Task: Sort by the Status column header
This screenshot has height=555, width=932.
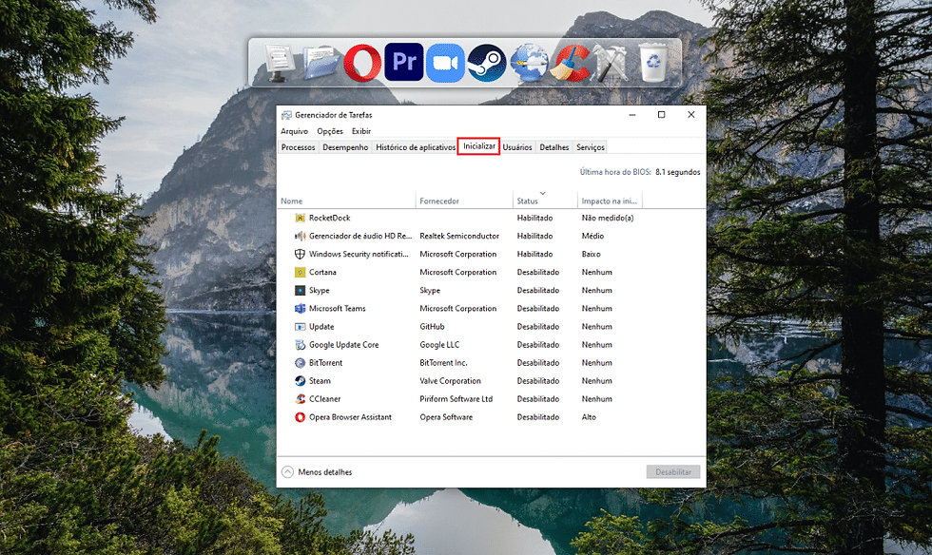Action: point(545,201)
